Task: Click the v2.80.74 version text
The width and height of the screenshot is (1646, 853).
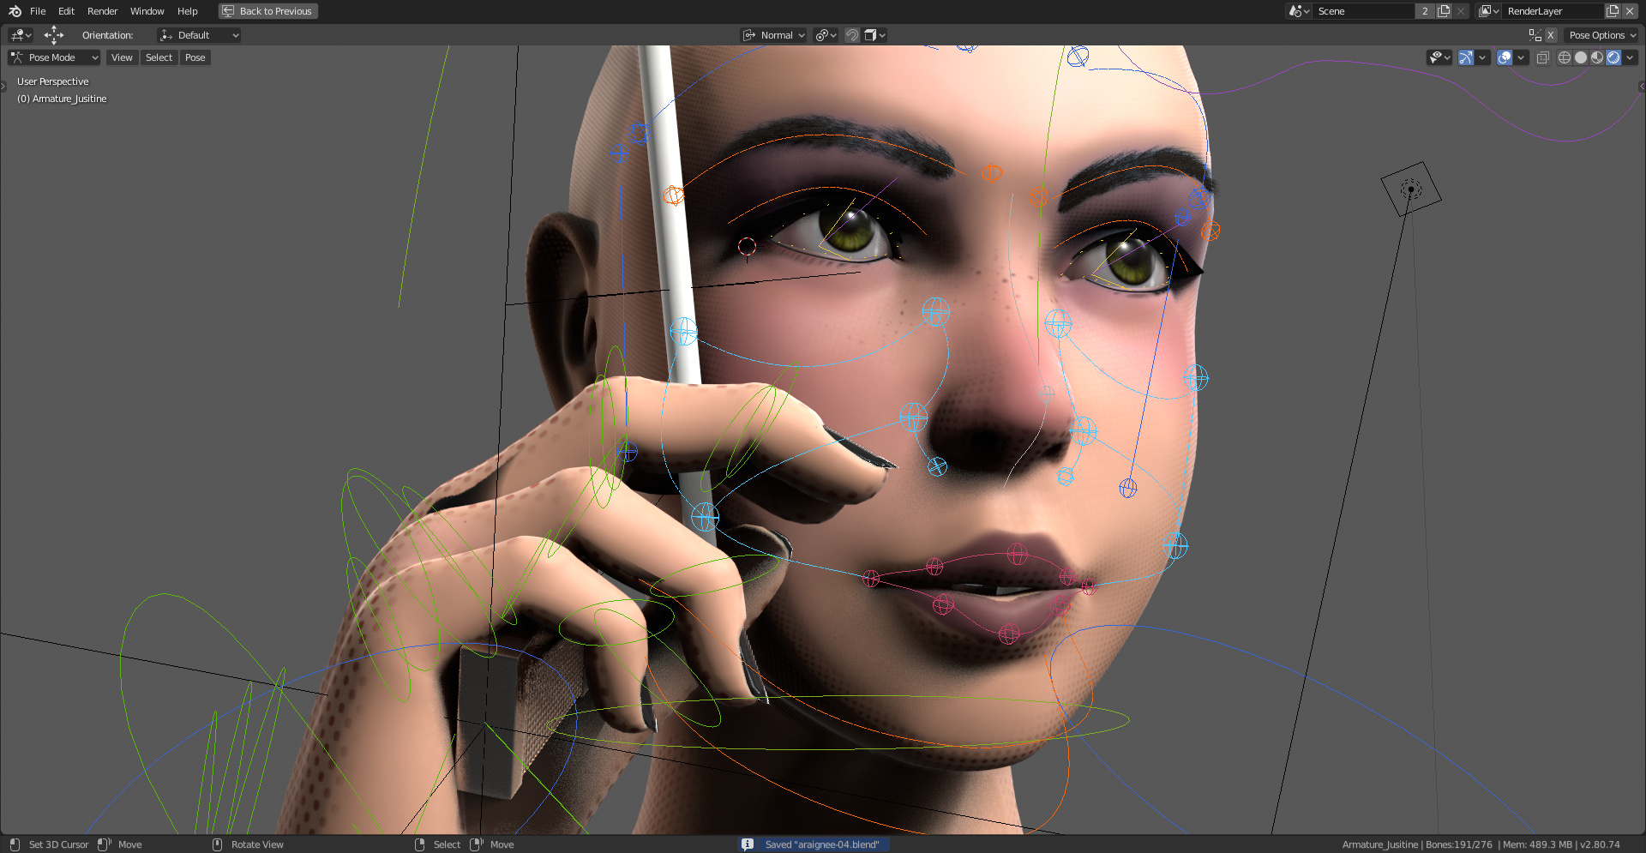Action: [x=1600, y=844]
